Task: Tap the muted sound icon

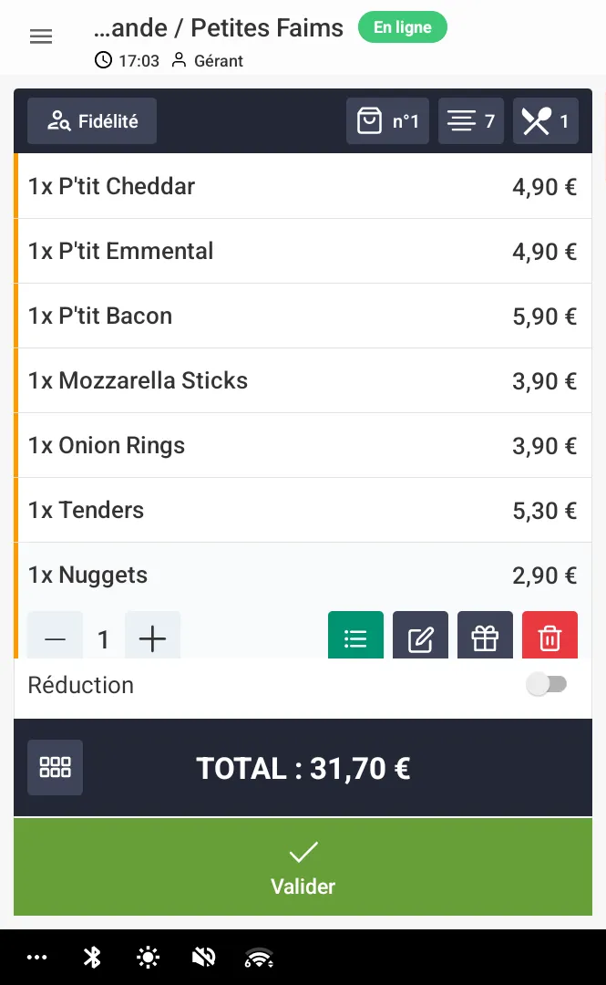Action: (204, 957)
